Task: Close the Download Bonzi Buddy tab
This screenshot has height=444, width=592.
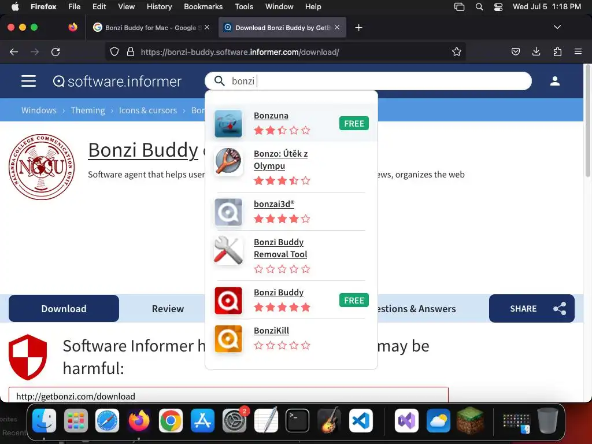Action: pyautogui.click(x=337, y=27)
